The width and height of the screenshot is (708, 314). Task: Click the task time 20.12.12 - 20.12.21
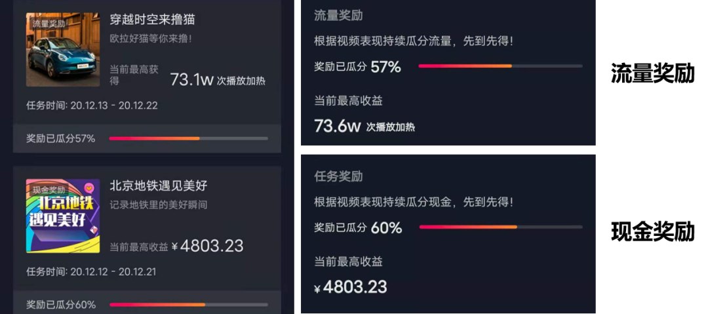pyautogui.click(x=92, y=271)
